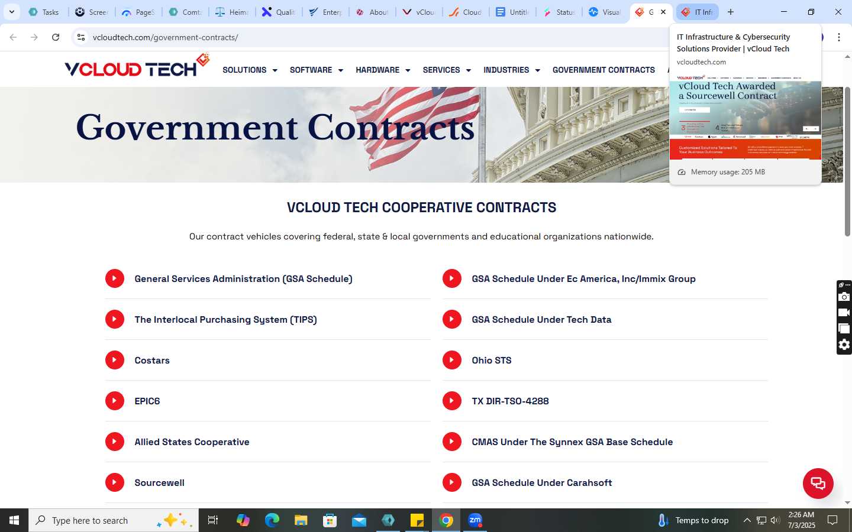Open GSA Schedule Under Tech Data link
Viewport: 852px width, 532px height.
(541, 319)
